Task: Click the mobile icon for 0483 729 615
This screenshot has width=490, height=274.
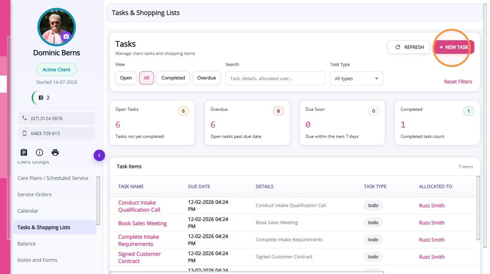Action: click(x=25, y=133)
